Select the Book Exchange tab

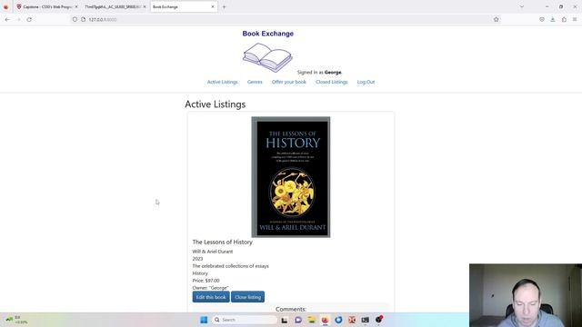(x=184, y=6)
